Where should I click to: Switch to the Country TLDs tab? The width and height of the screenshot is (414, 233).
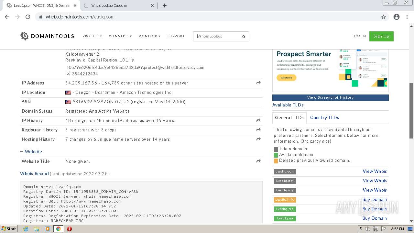[324, 118]
